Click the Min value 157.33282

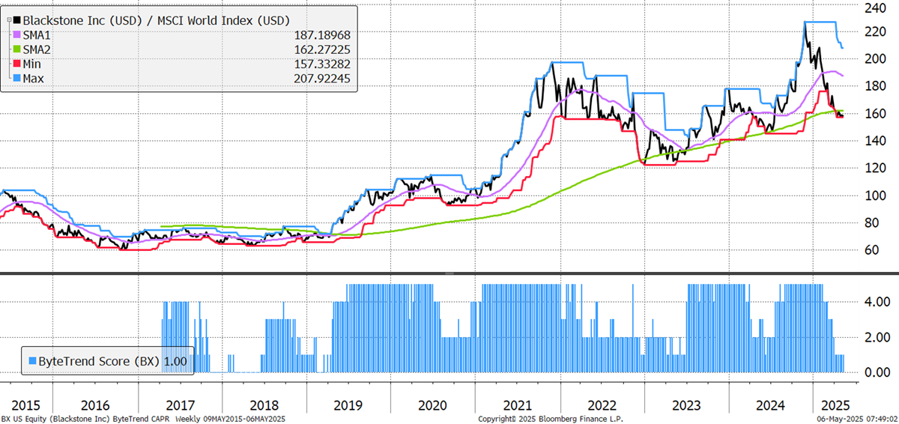321,63
